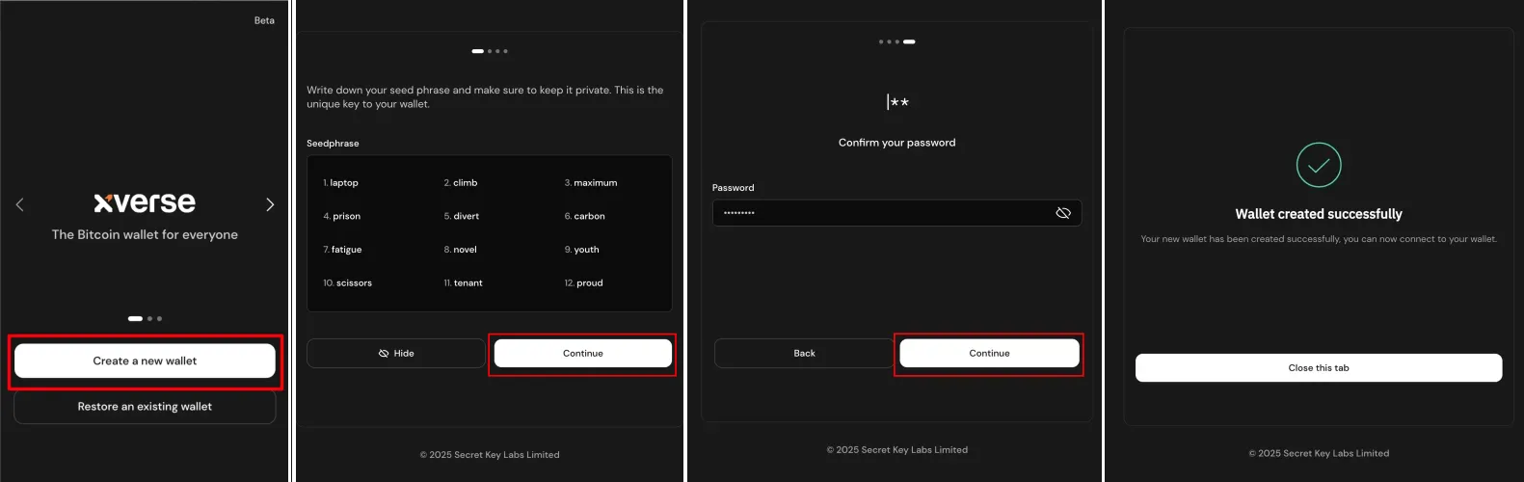Advance to next onboarding slide arrow

[270, 204]
